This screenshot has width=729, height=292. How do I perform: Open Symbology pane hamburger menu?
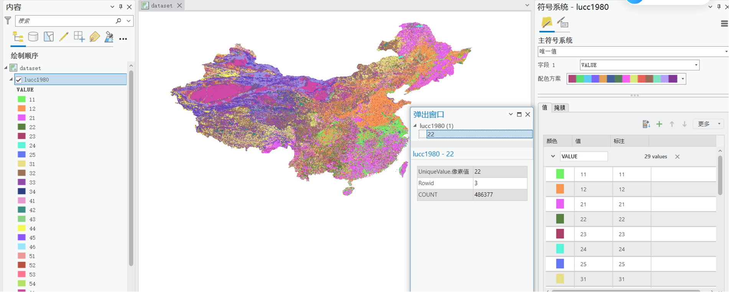pos(724,24)
